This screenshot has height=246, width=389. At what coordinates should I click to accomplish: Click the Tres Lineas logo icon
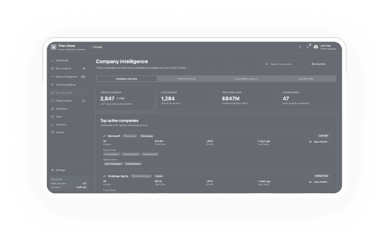(53, 47)
